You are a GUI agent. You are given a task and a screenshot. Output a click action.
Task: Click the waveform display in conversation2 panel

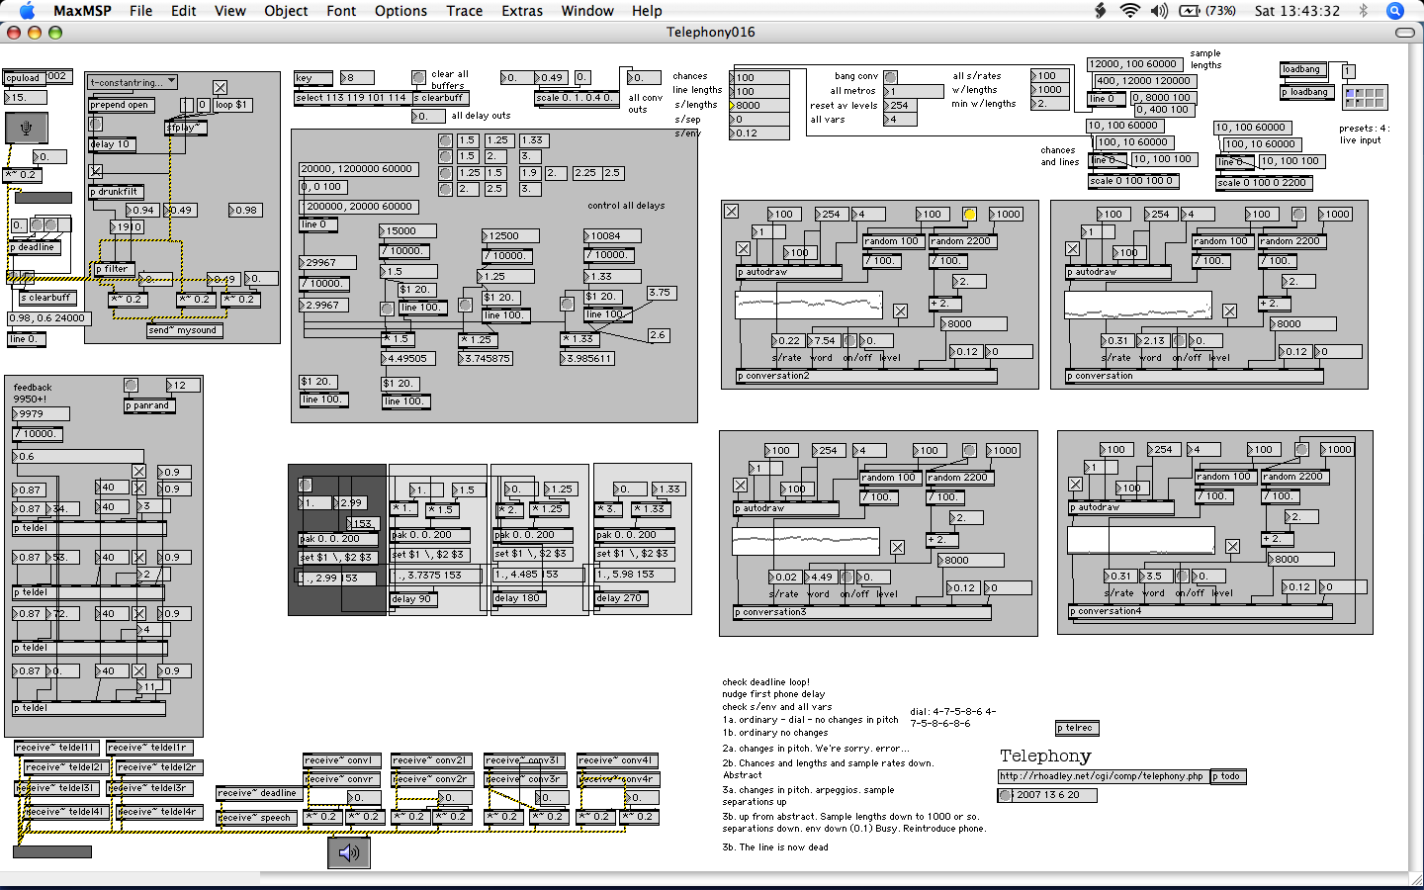809,305
